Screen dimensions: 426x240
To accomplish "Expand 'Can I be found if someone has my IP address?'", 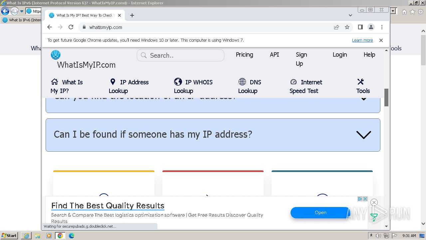I will point(213,135).
